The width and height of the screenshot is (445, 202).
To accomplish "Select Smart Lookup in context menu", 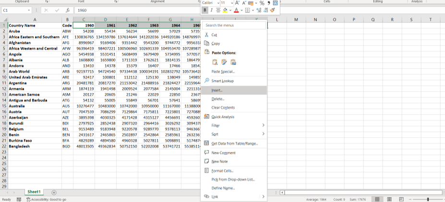I will pos(234,81).
